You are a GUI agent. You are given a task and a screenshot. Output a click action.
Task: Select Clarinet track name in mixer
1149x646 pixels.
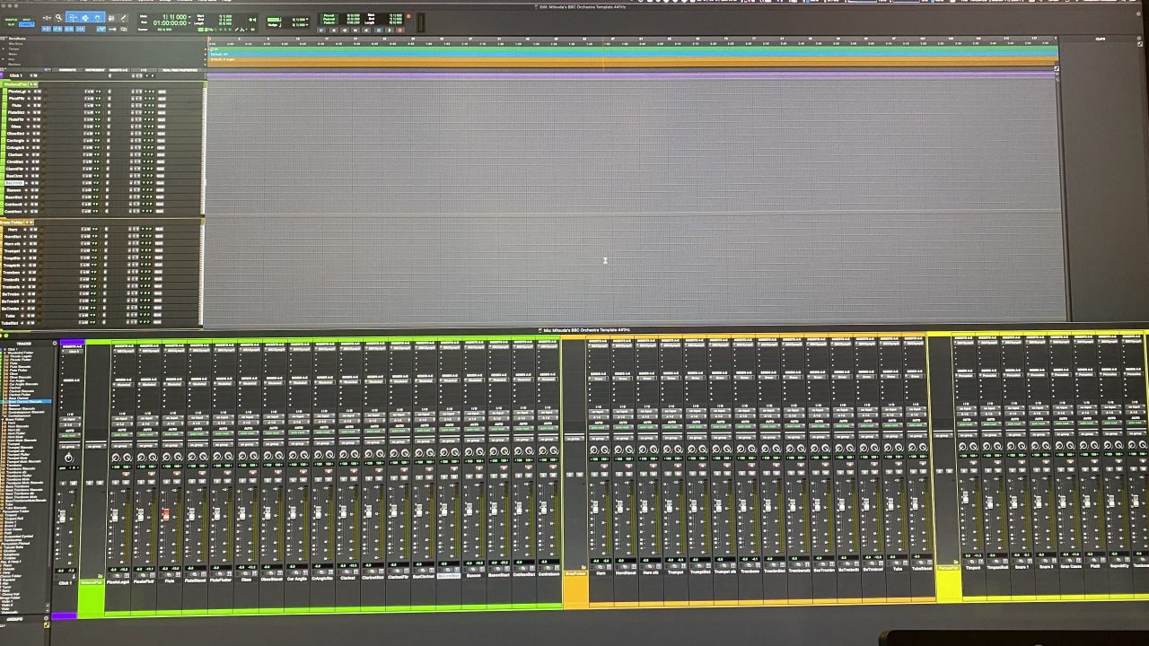coord(347,578)
